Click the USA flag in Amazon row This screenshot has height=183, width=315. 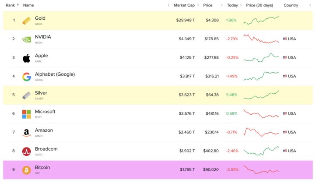point(285,132)
